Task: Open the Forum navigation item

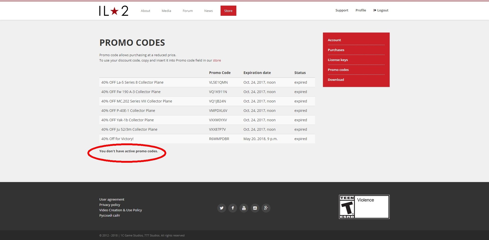Action: tap(188, 11)
